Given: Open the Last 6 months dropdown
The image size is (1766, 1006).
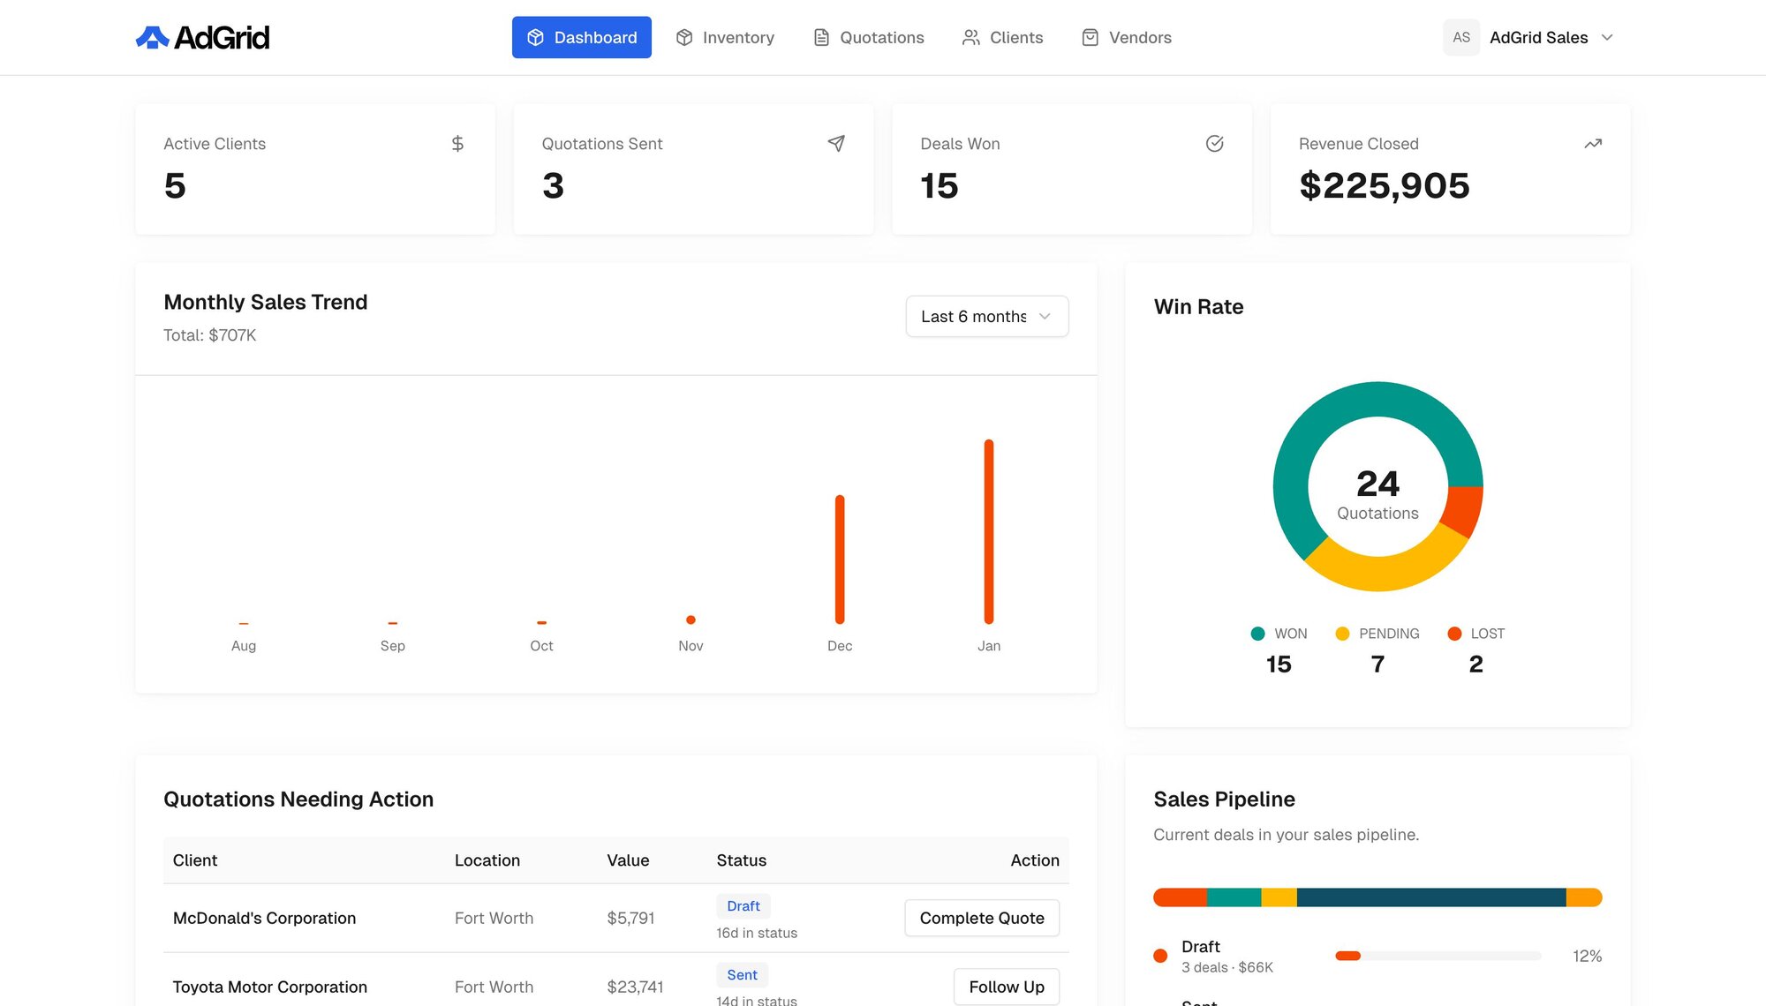Looking at the screenshot, I should tap(986, 316).
